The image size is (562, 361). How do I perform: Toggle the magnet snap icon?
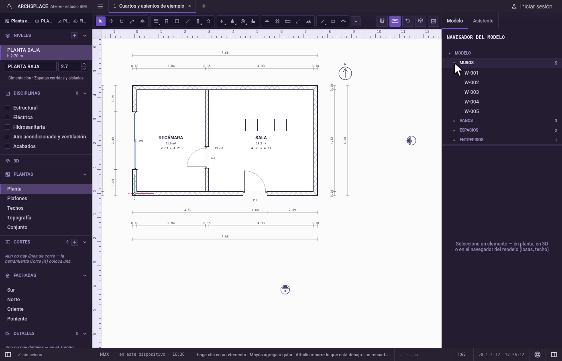pos(382,21)
